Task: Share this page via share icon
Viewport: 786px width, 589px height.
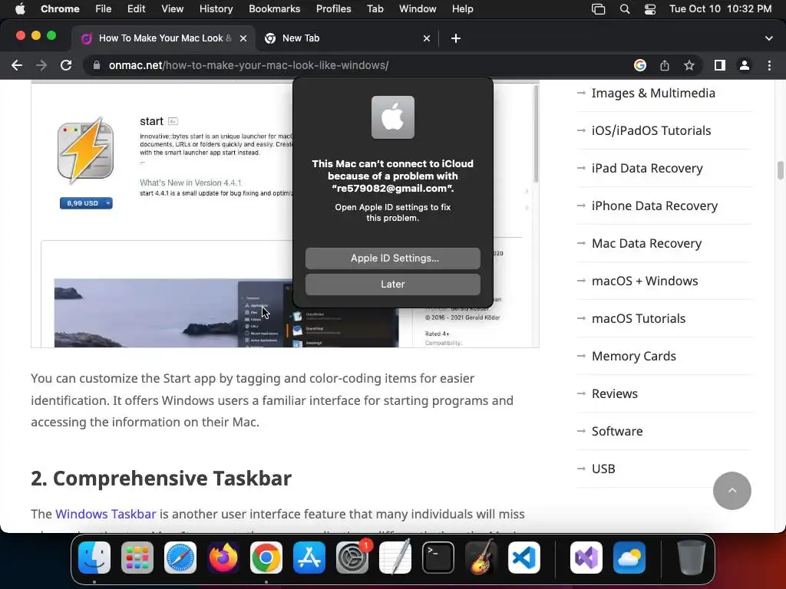Action: point(665,65)
